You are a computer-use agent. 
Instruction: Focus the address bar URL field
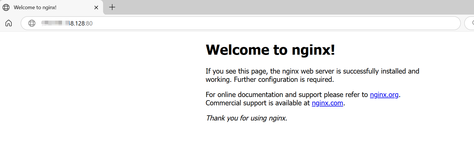(x=241, y=23)
